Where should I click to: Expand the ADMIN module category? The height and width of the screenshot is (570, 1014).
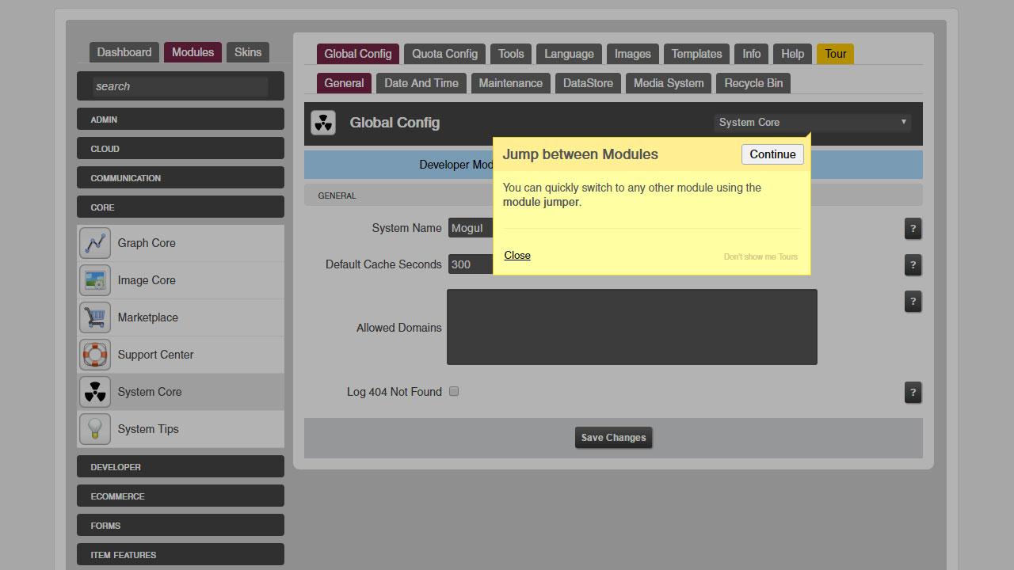(180, 120)
